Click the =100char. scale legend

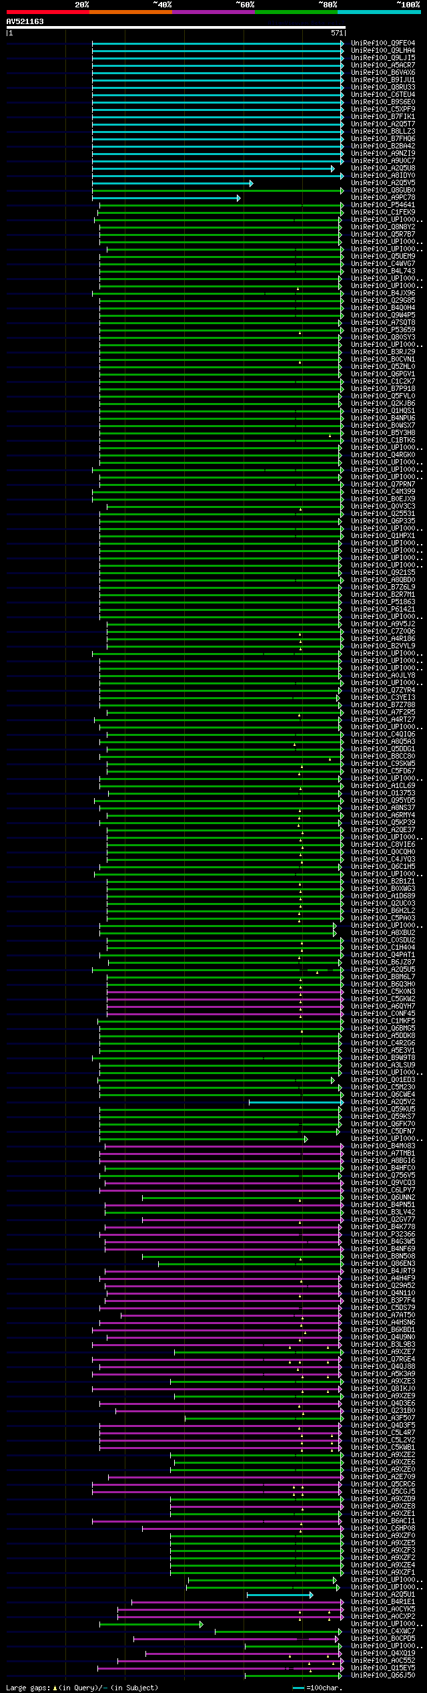coord(318,1688)
